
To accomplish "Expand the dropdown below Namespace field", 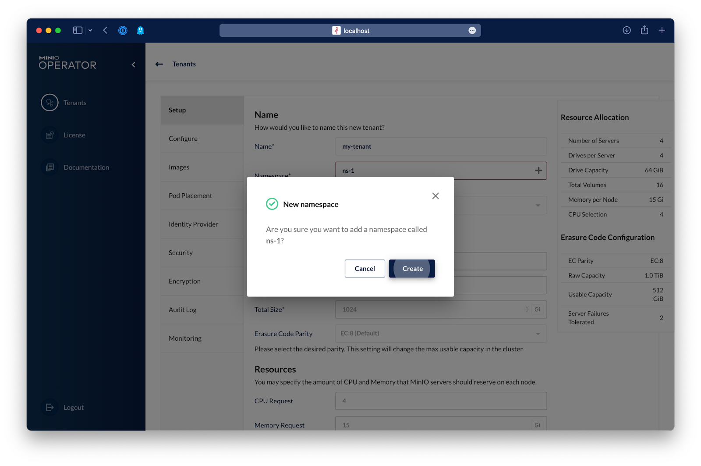I will click(x=538, y=205).
